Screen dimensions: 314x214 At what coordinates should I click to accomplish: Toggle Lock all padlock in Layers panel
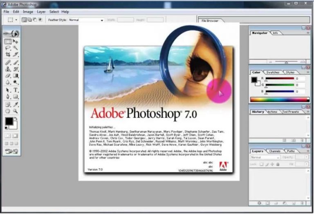pos(278,164)
